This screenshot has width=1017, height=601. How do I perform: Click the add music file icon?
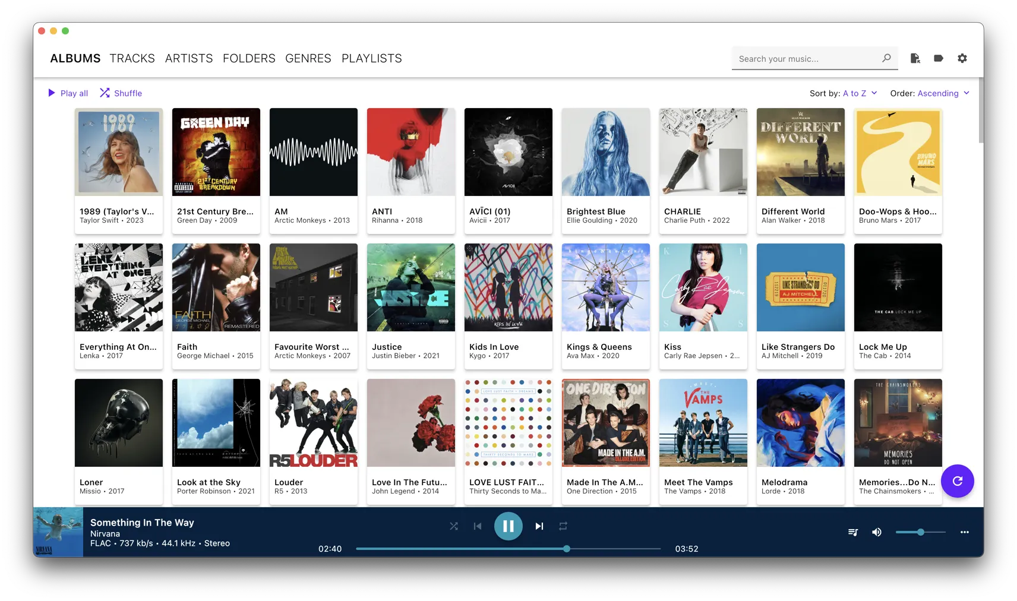[915, 58]
